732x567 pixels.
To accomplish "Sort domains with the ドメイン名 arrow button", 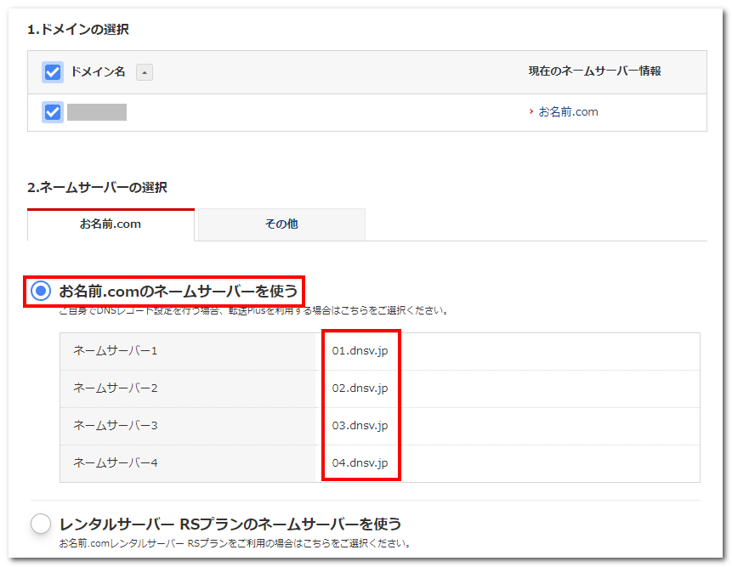I will point(145,72).
